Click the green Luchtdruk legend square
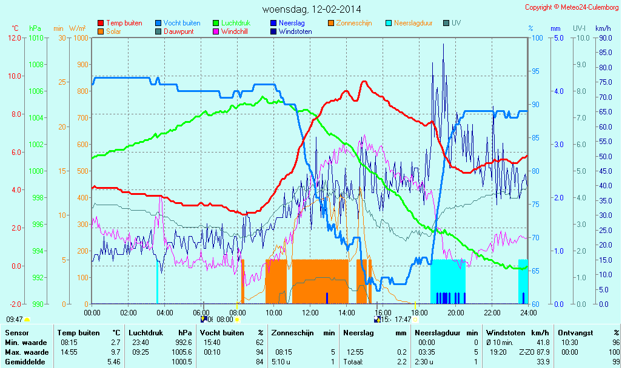 pos(216,23)
